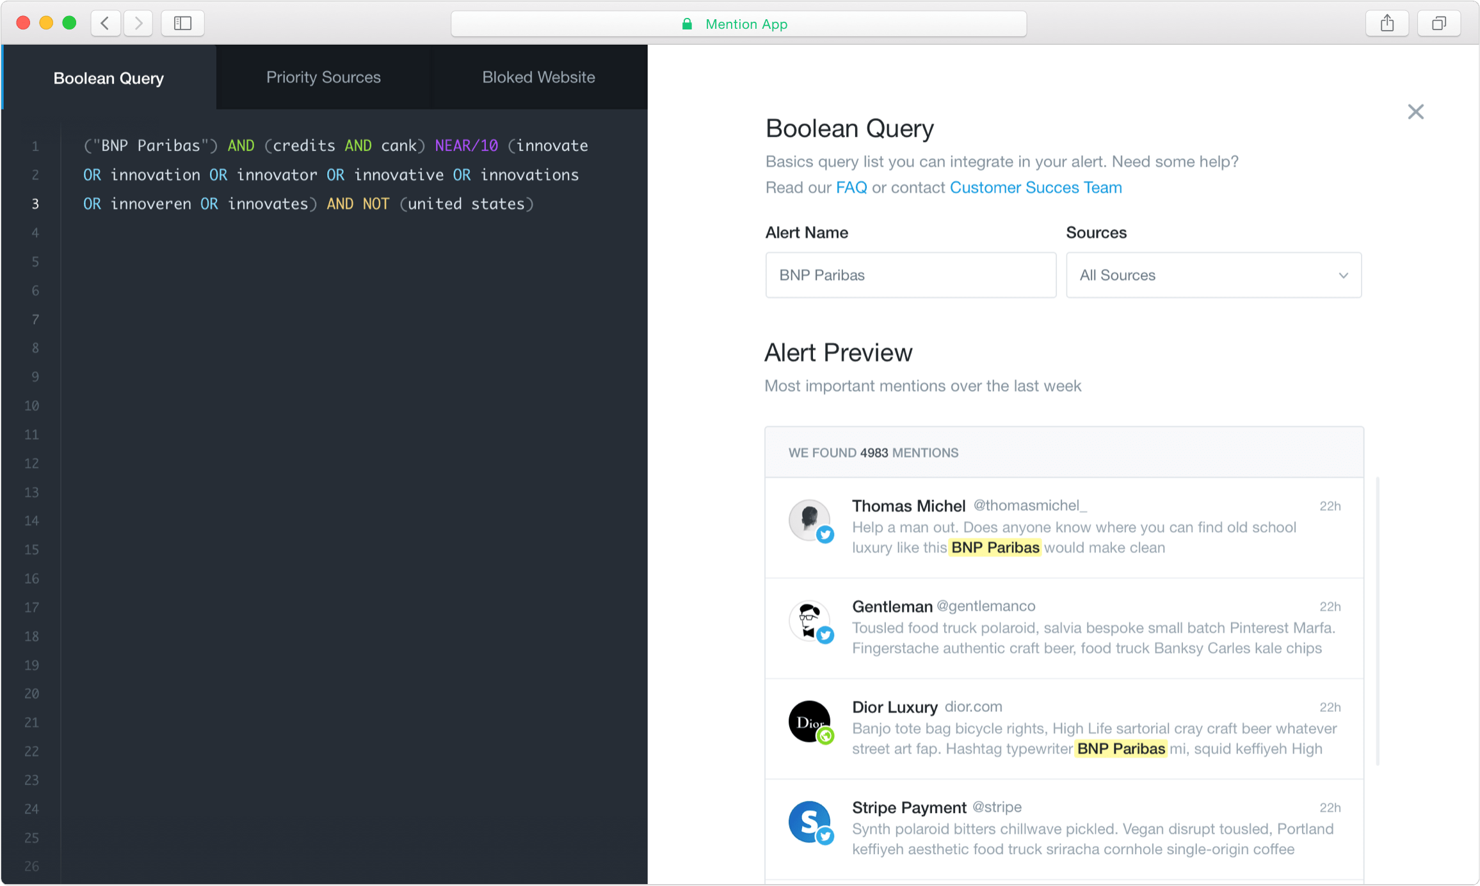Click the Sources dropdown chevron arrow
The width and height of the screenshot is (1480, 886).
(x=1343, y=275)
